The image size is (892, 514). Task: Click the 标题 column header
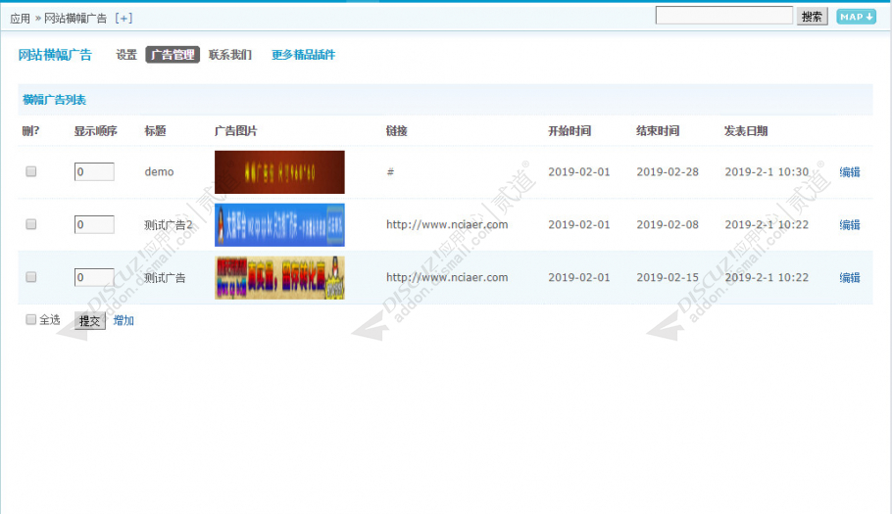point(155,131)
